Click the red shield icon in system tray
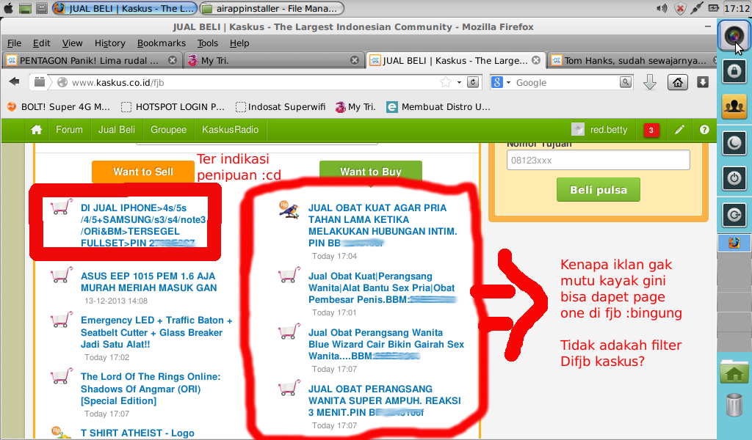 [x=679, y=8]
